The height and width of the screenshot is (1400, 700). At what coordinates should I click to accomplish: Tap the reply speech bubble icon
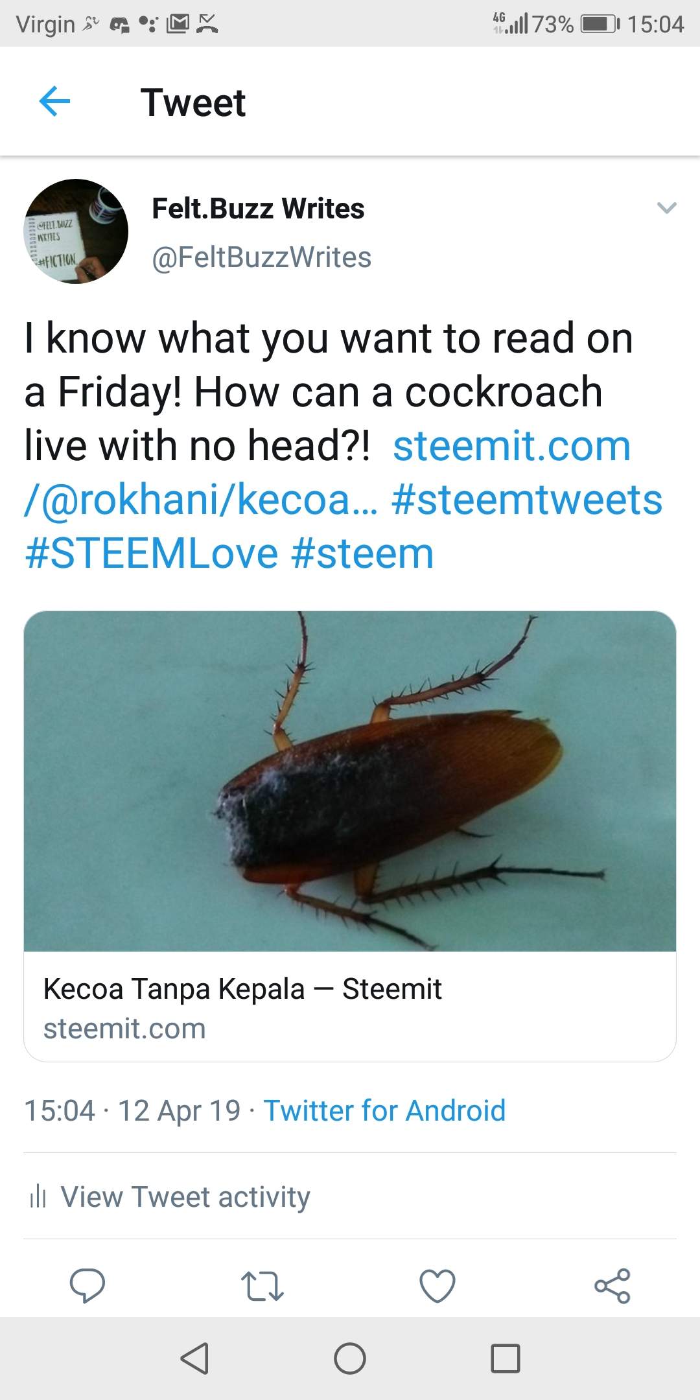pyautogui.click(x=87, y=1286)
